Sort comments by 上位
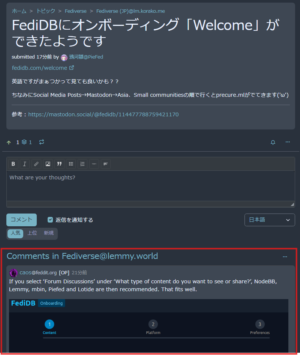The height and width of the screenshot is (355, 300). coord(32,233)
